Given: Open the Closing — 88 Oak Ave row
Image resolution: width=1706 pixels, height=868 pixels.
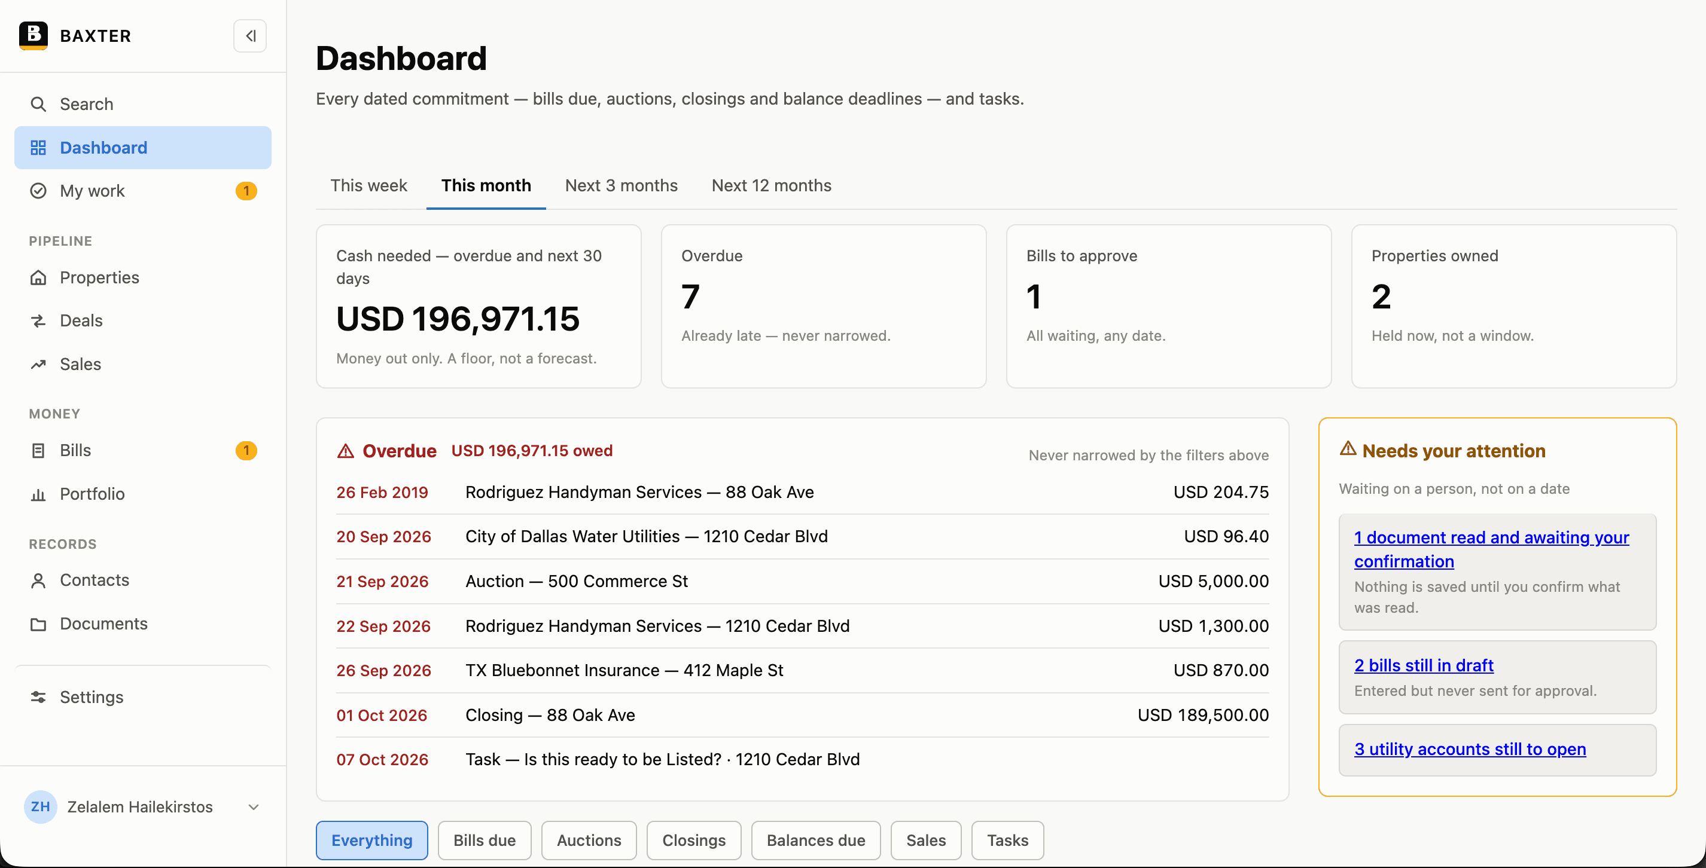Looking at the screenshot, I should (802, 714).
